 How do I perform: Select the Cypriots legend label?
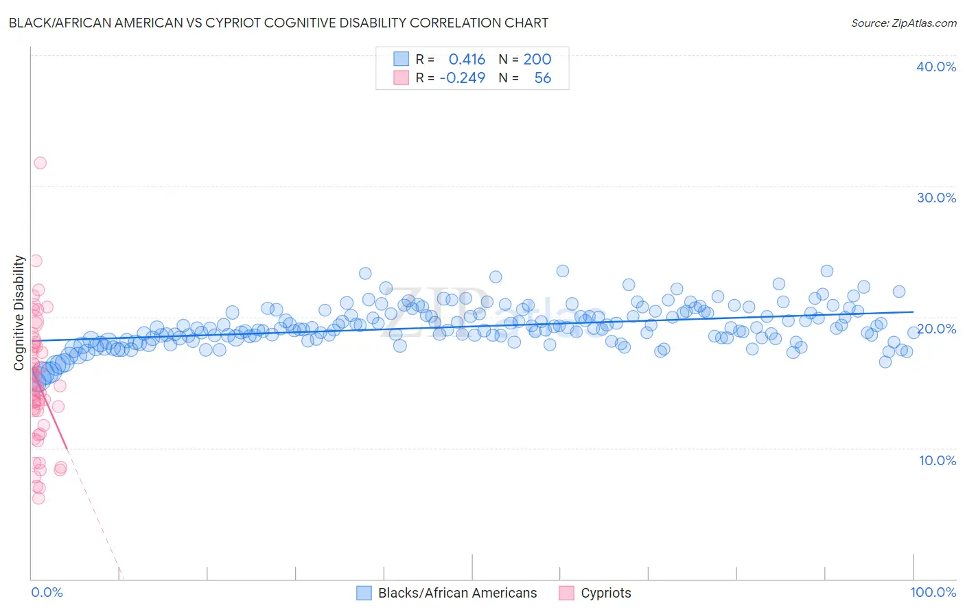coord(606,593)
